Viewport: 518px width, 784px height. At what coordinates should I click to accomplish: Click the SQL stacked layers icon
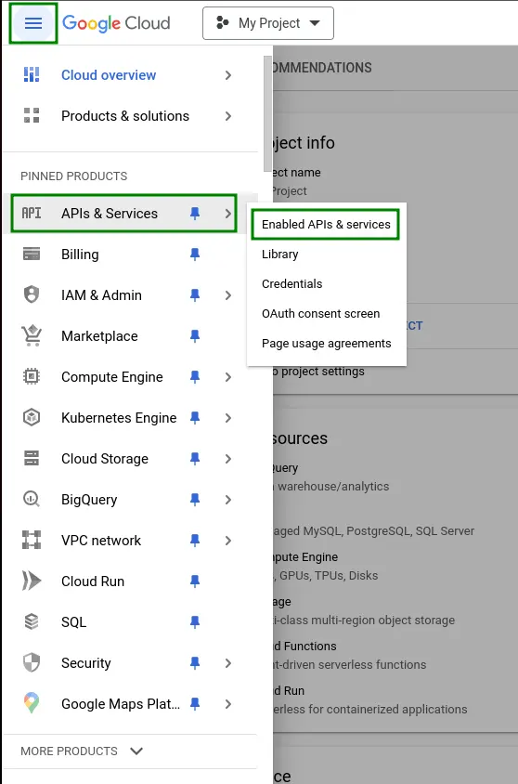tap(32, 621)
